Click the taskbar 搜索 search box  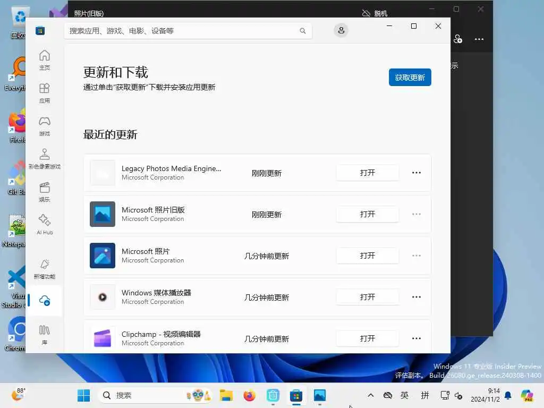click(155, 395)
